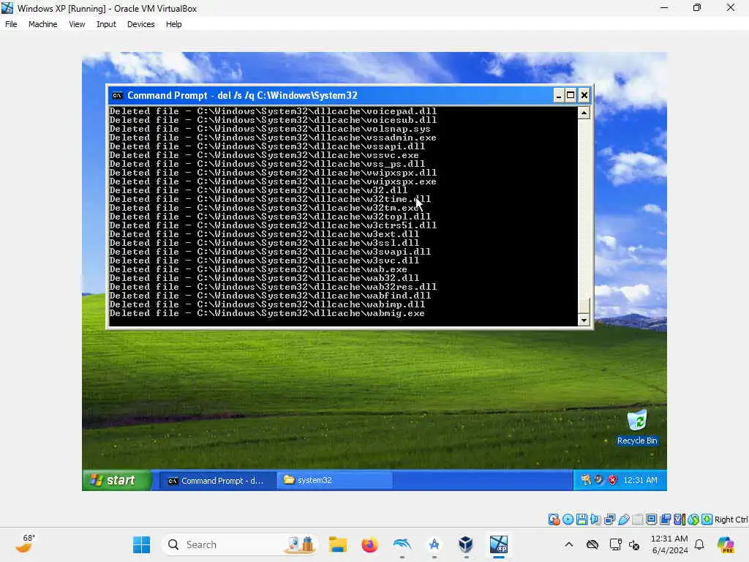Click the host network tray icon
Viewport: 749px width, 562px height.
615,544
